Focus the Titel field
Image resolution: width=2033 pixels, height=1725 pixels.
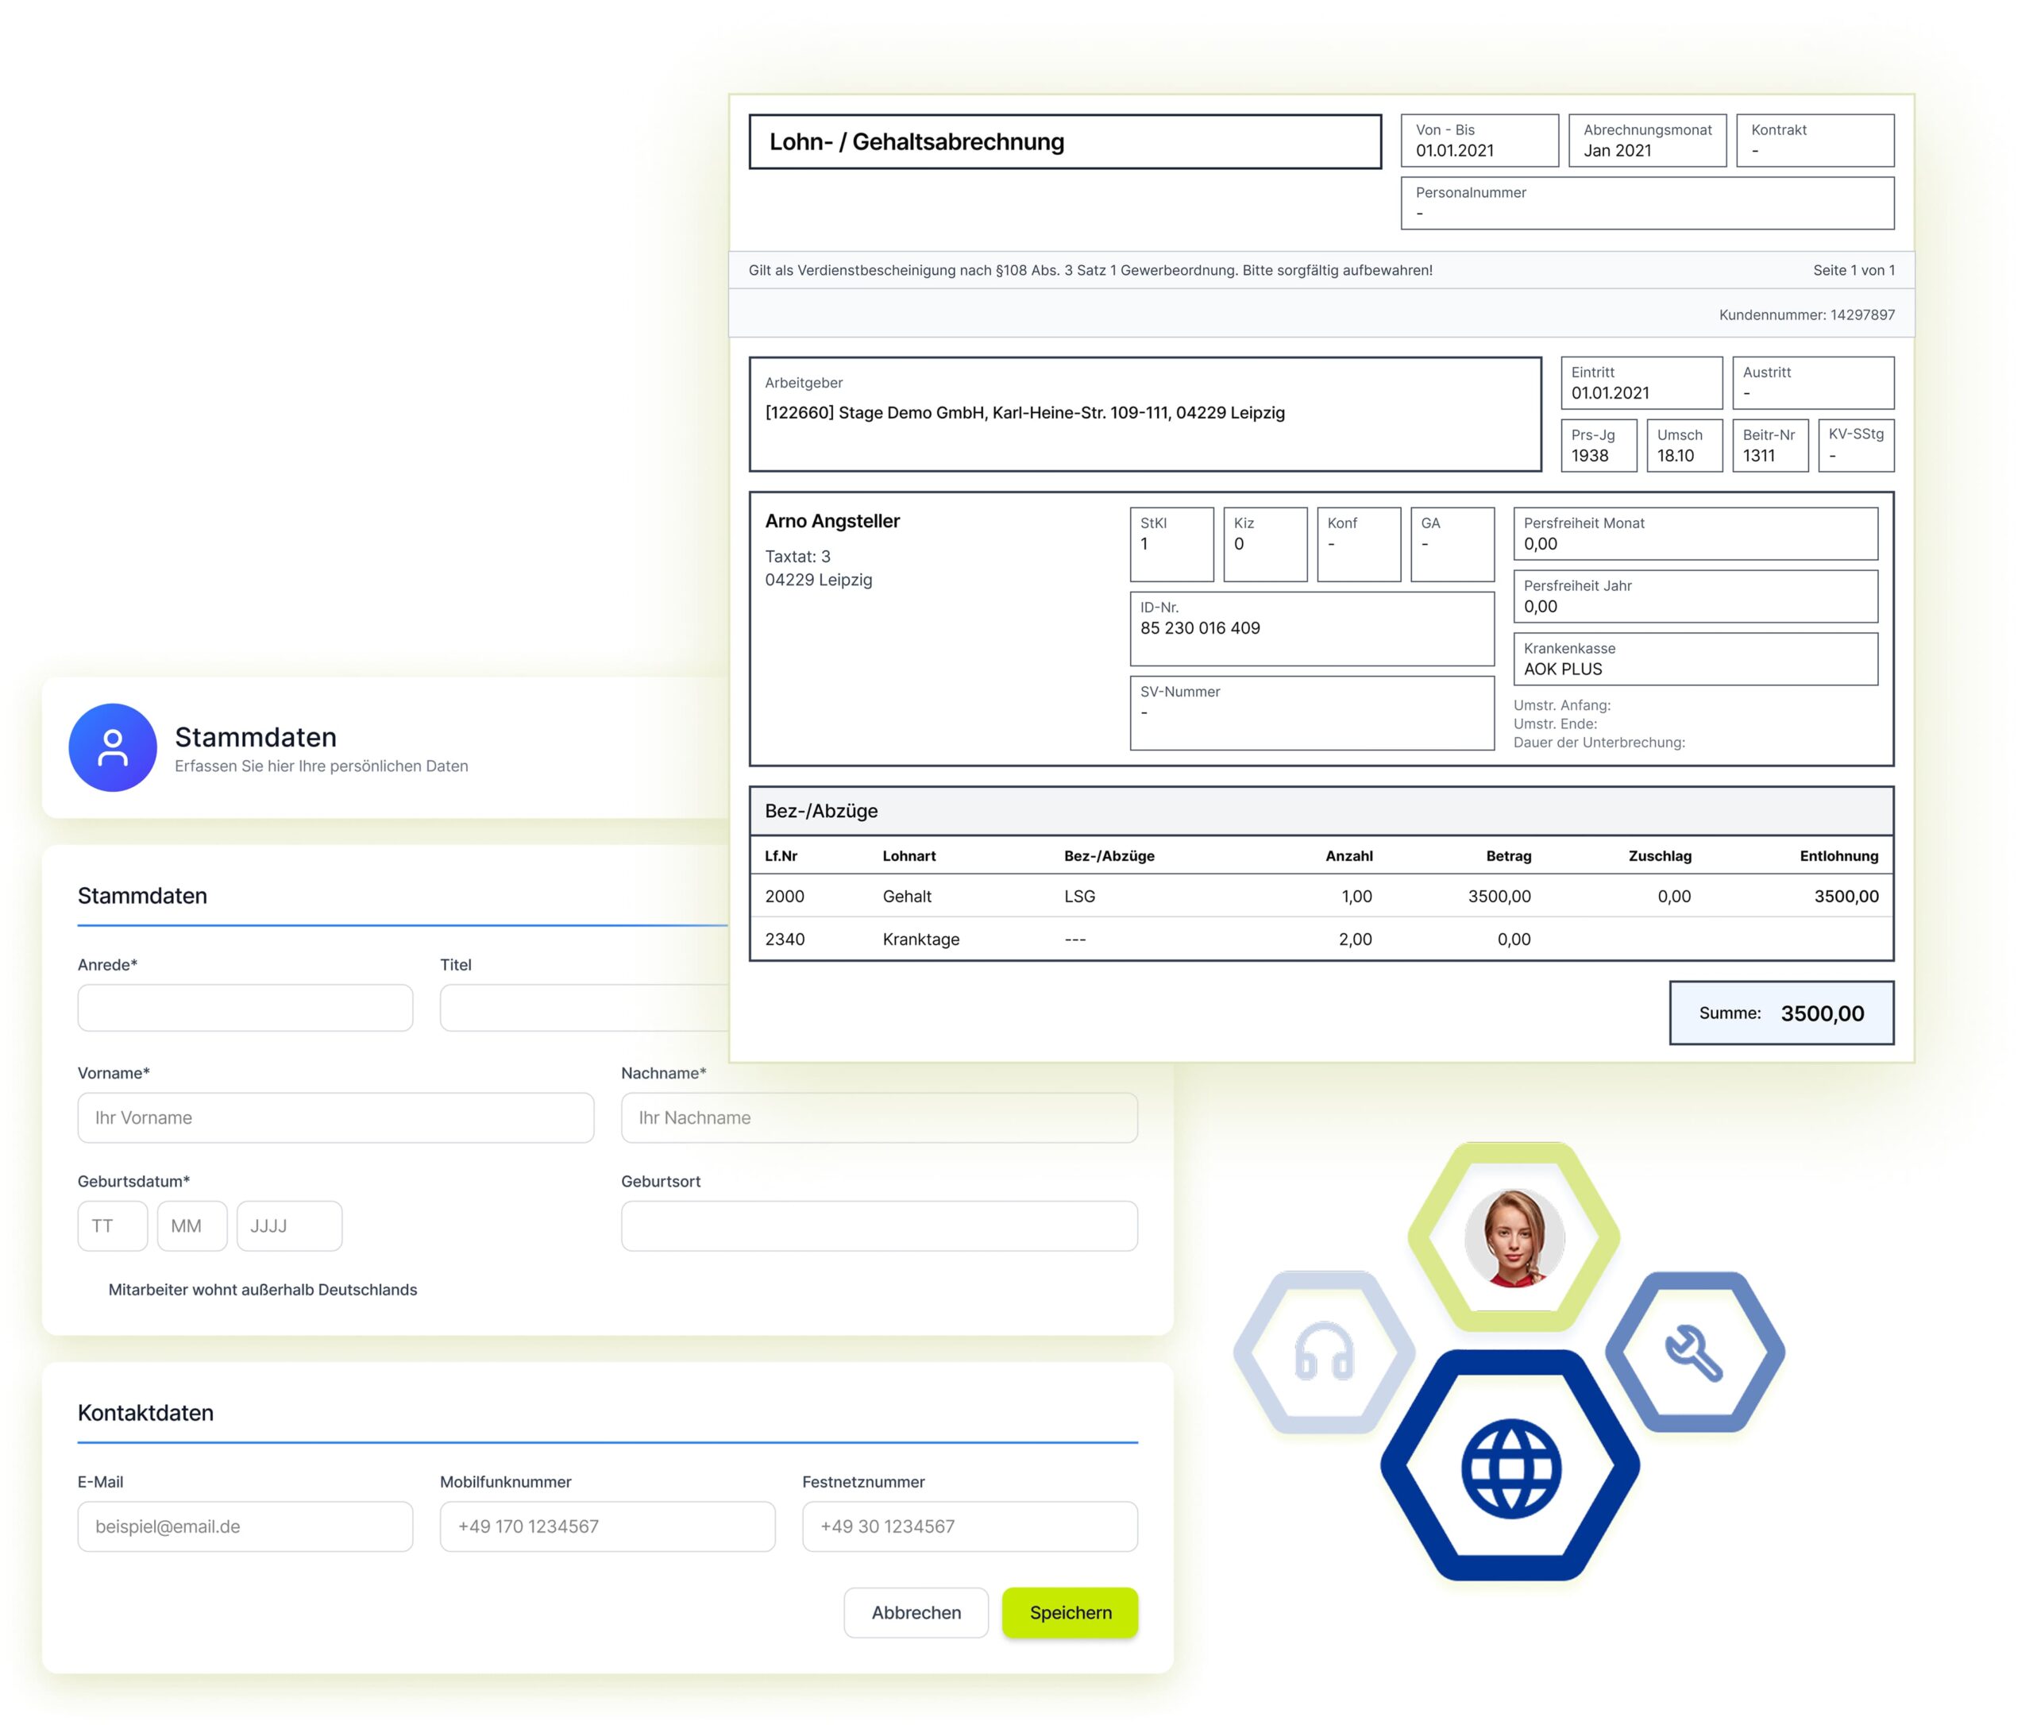pos(584,1007)
